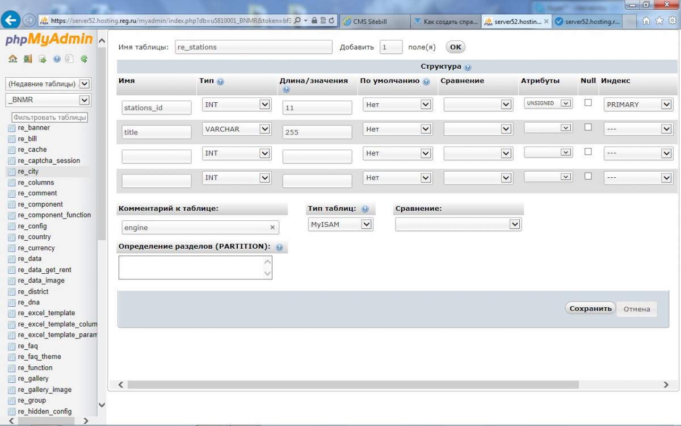Click help icon beside Тип таблиц
The width and height of the screenshot is (681, 426).
pos(365,209)
